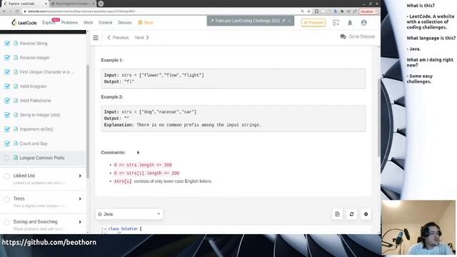Toggle the Valid Anagram checkbox
This screenshot has height=257, width=457.
point(7,86)
